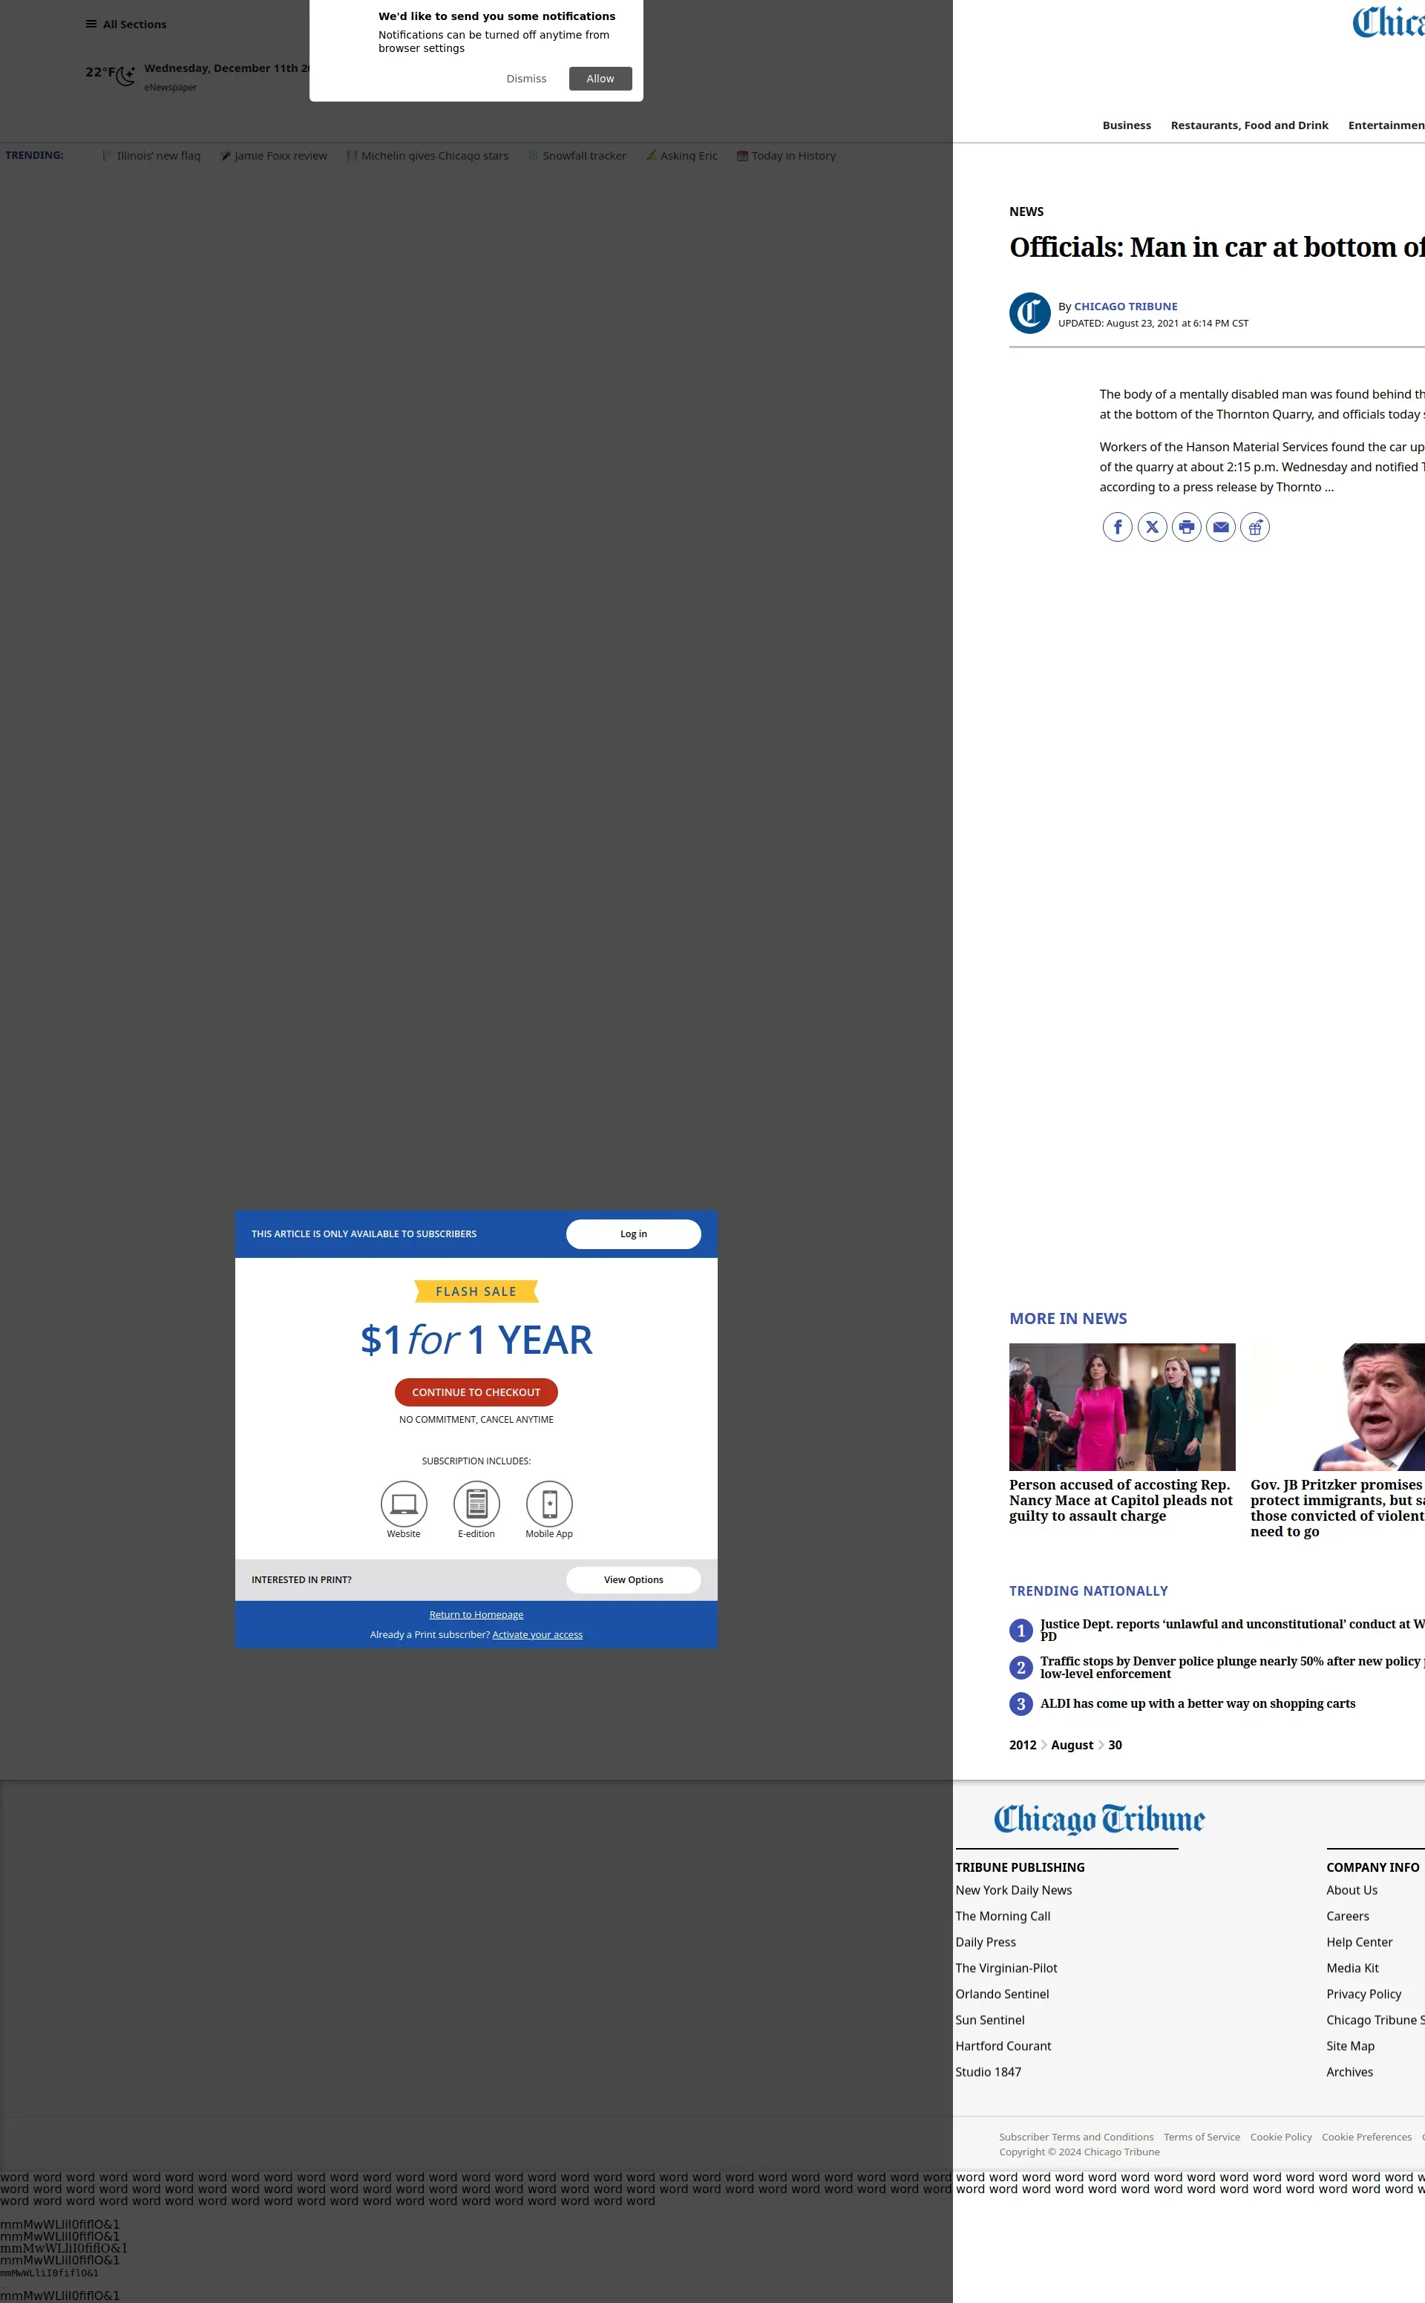The image size is (1425, 2303).
Task: Open the Business nav menu item
Action: (x=1126, y=125)
